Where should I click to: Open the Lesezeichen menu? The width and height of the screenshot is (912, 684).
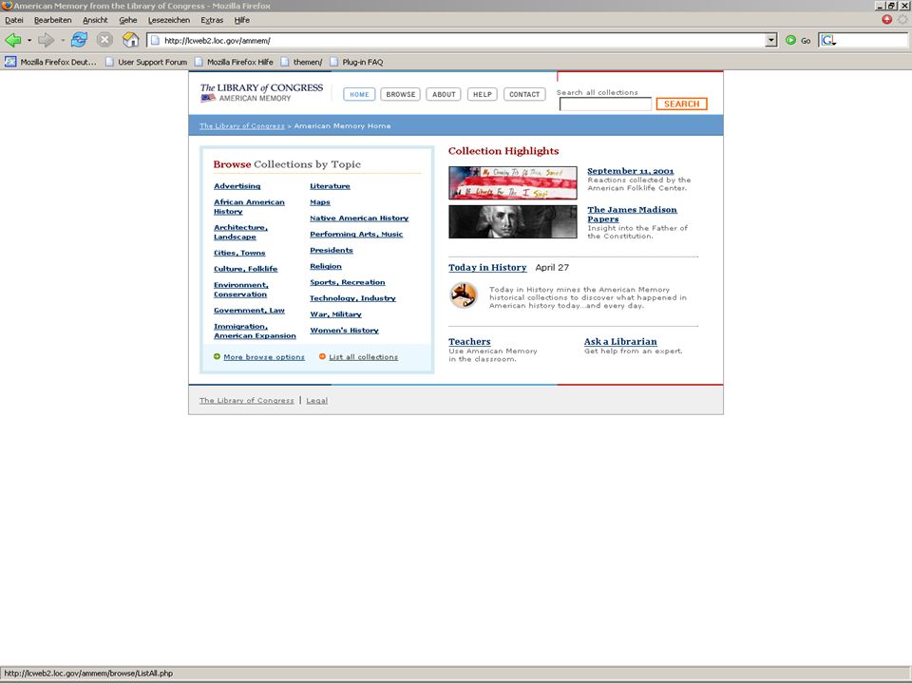pyautogui.click(x=169, y=20)
